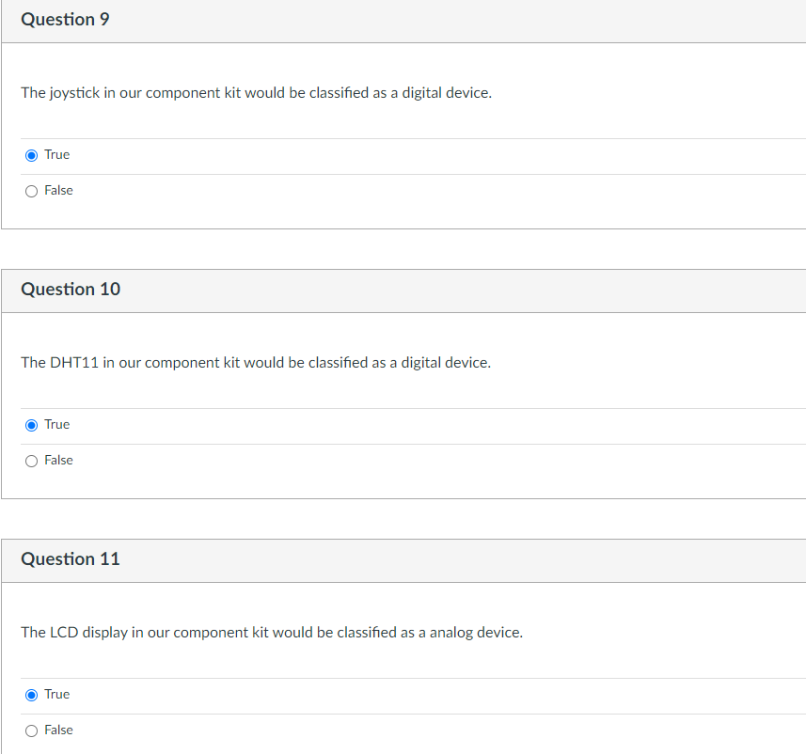Select True for Question 10
The height and width of the screenshot is (754, 806).
pyautogui.click(x=31, y=424)
